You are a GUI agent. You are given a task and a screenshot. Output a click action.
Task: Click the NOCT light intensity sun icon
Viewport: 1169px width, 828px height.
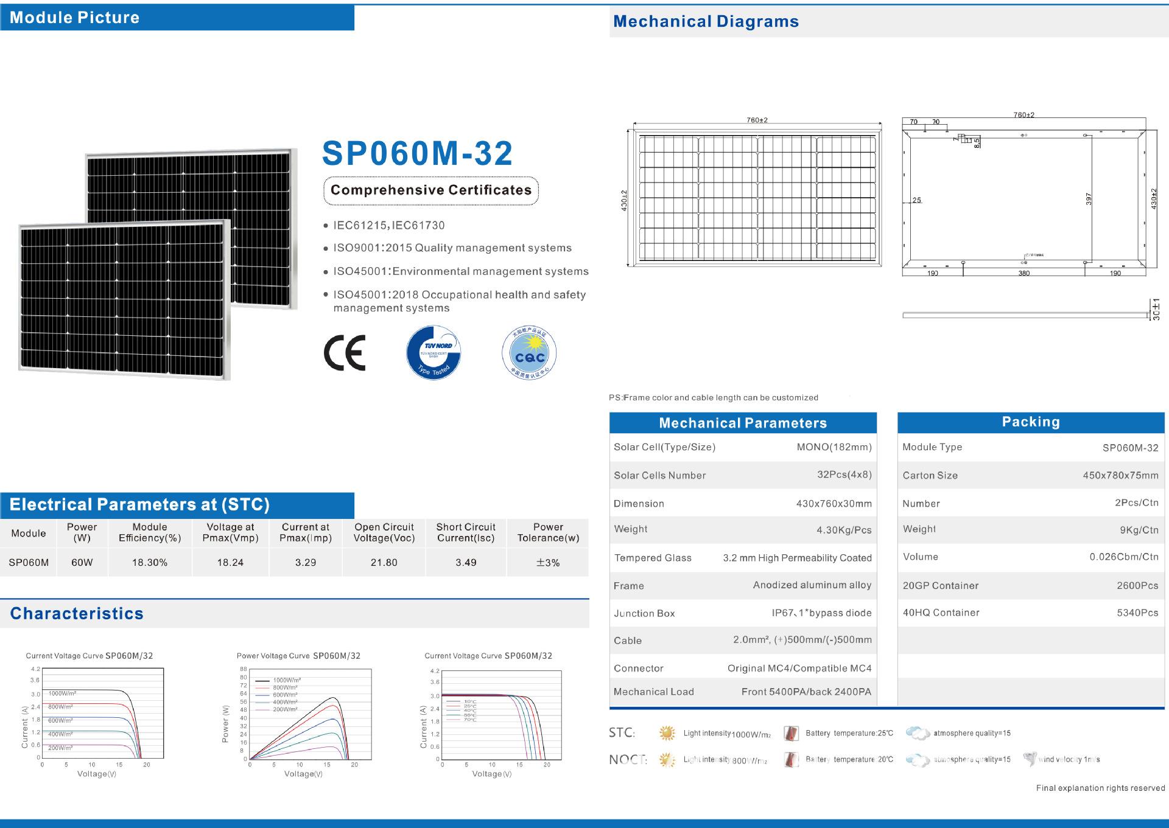pyautogui.click(x=667, y=759)
